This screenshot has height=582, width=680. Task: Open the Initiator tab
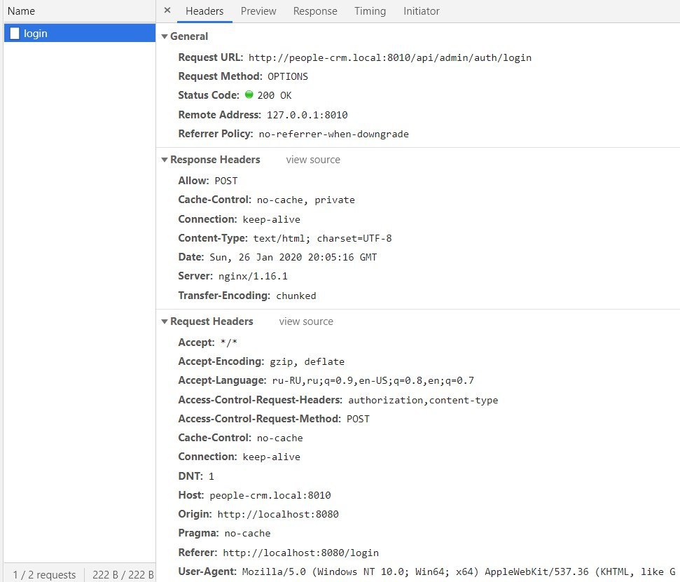(422, 11)
